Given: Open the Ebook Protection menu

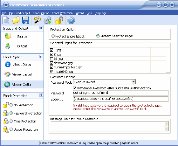Looking at the screenshot, I should click(62, 13).
